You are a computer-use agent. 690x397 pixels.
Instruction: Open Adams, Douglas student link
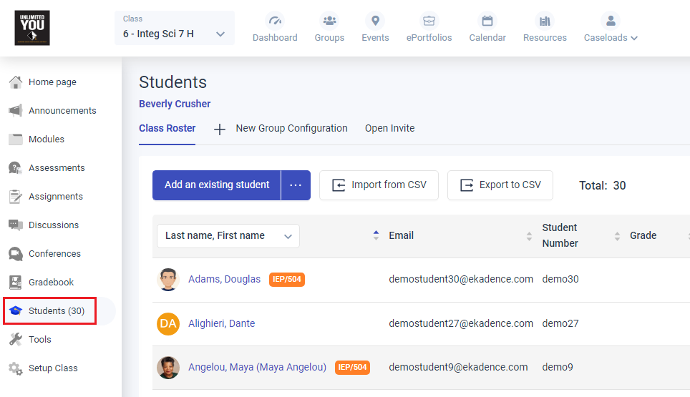point(225,279)
